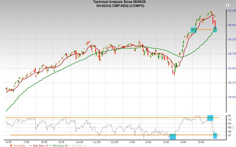
Task: Click the RSI axis value 55
Action: pos(230,128)
